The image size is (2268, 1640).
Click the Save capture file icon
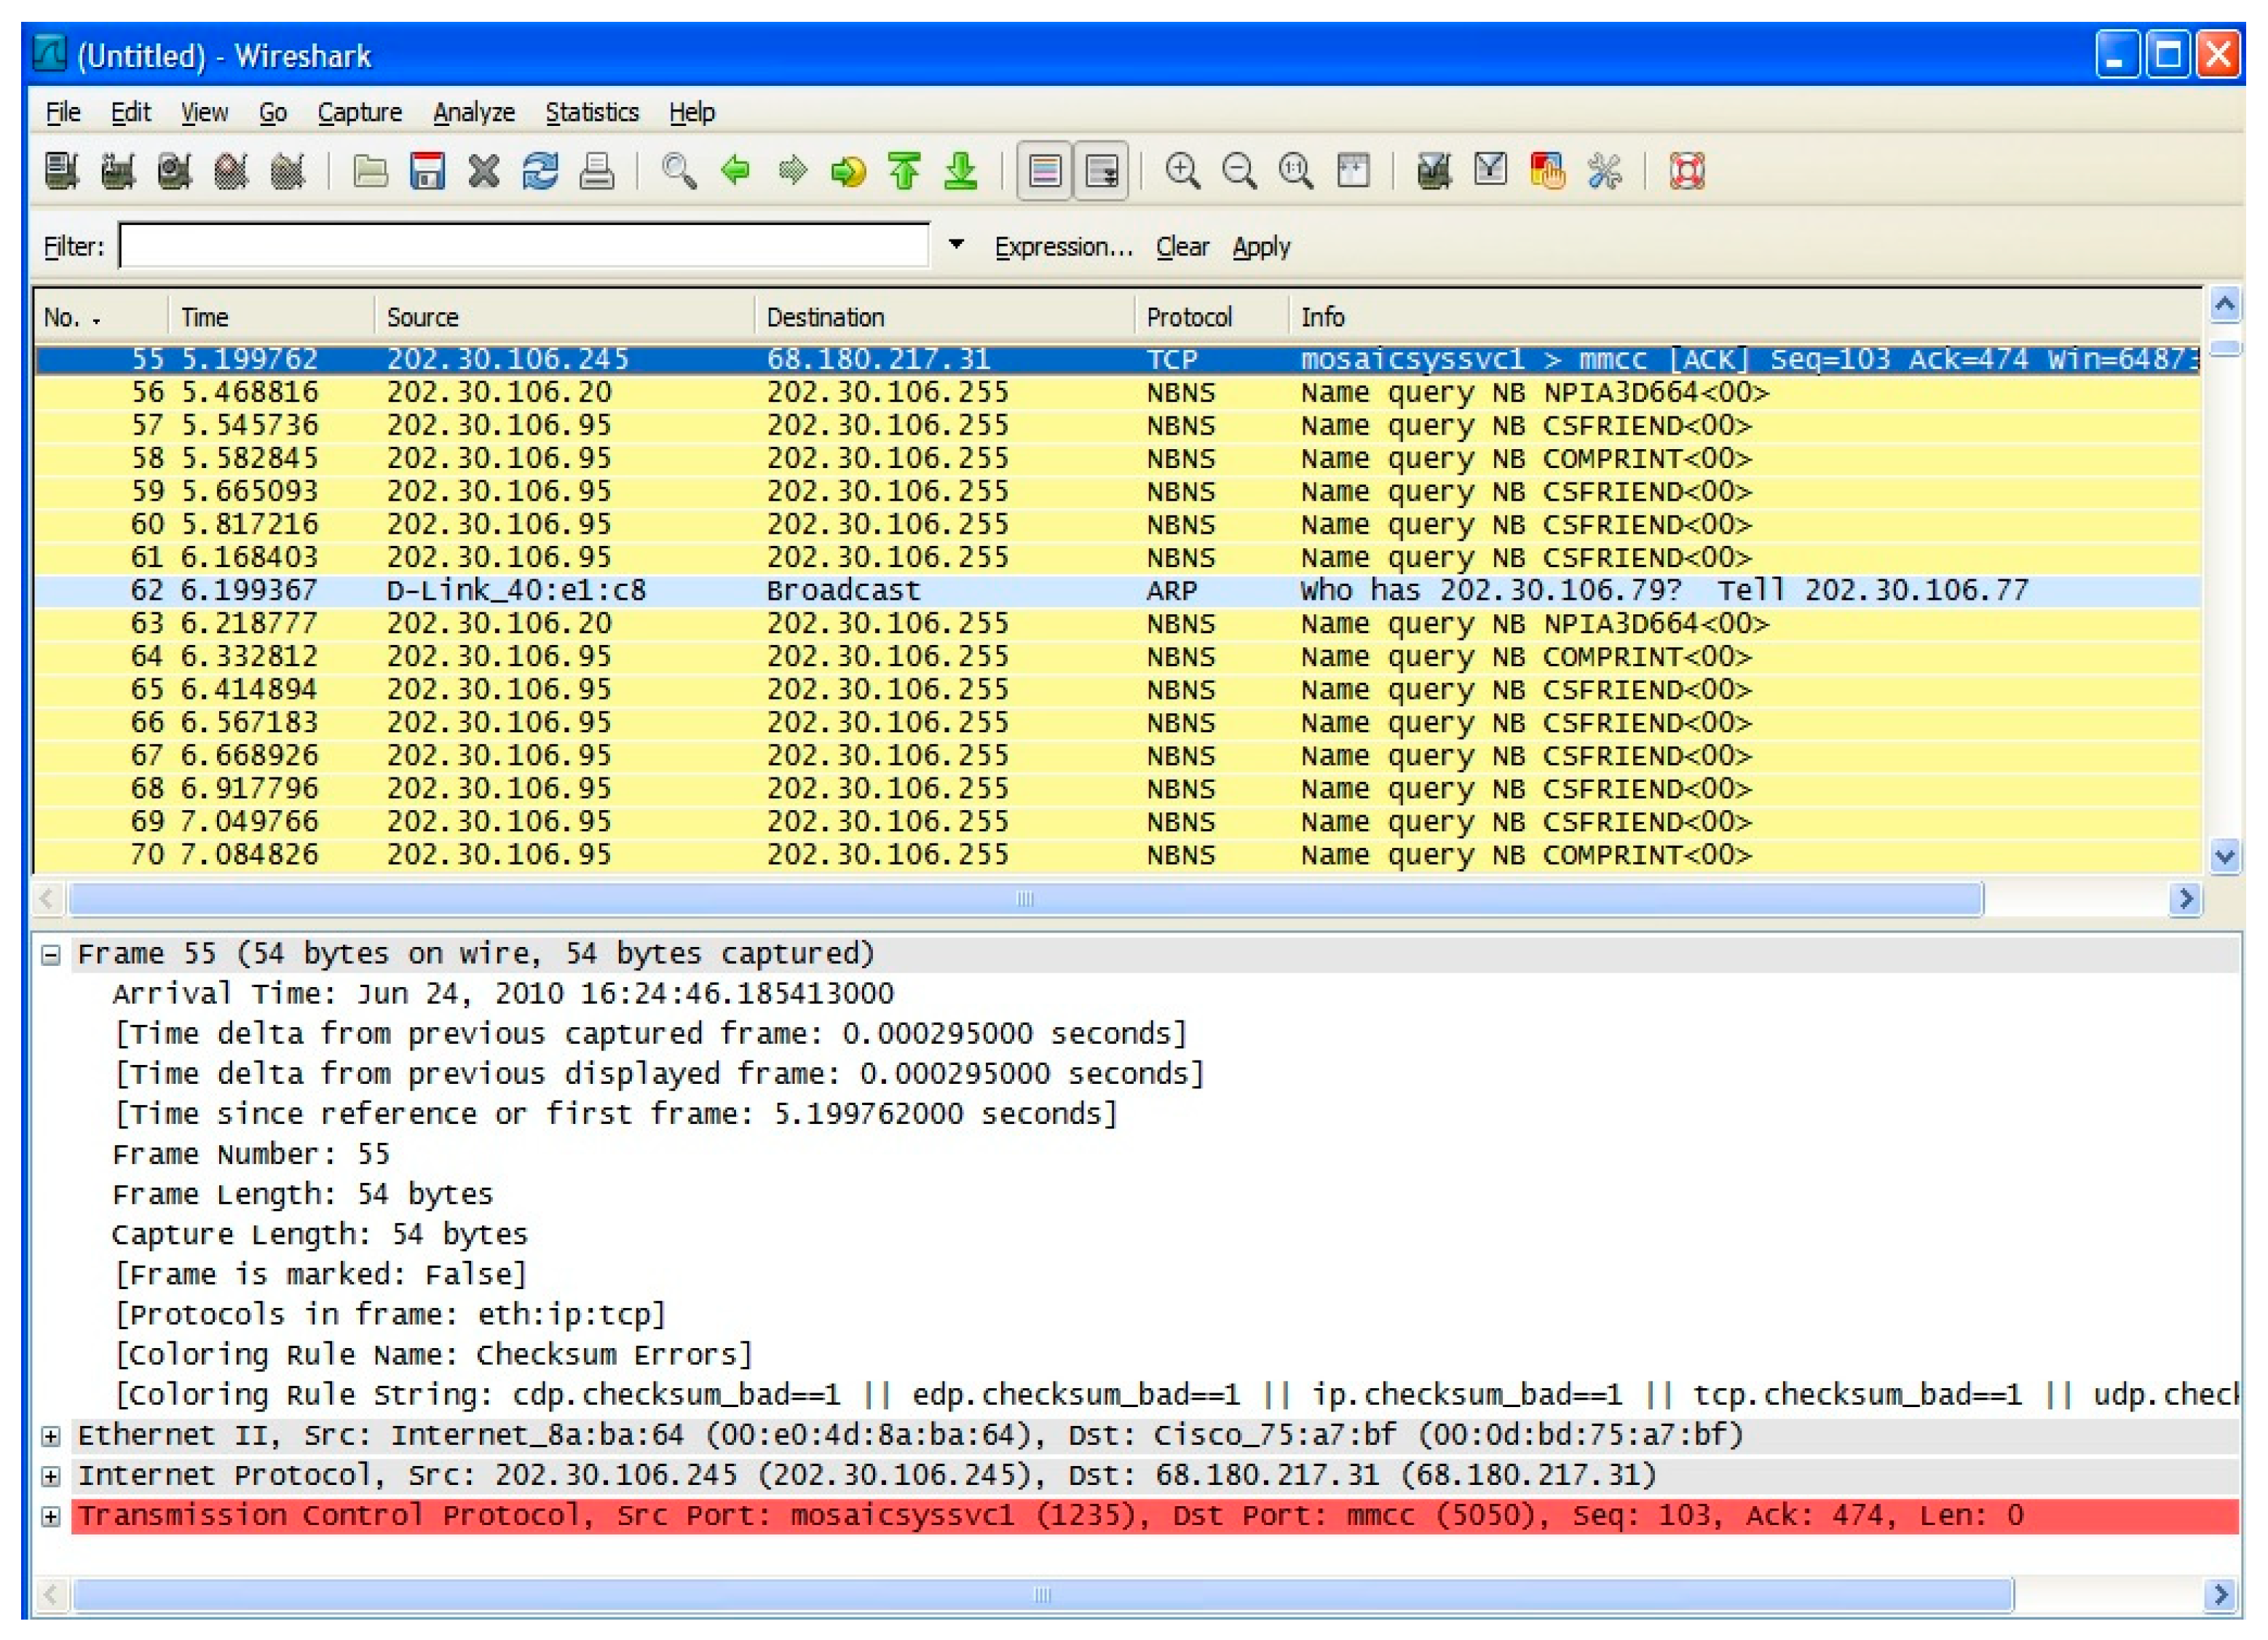[x=427, y=171]
